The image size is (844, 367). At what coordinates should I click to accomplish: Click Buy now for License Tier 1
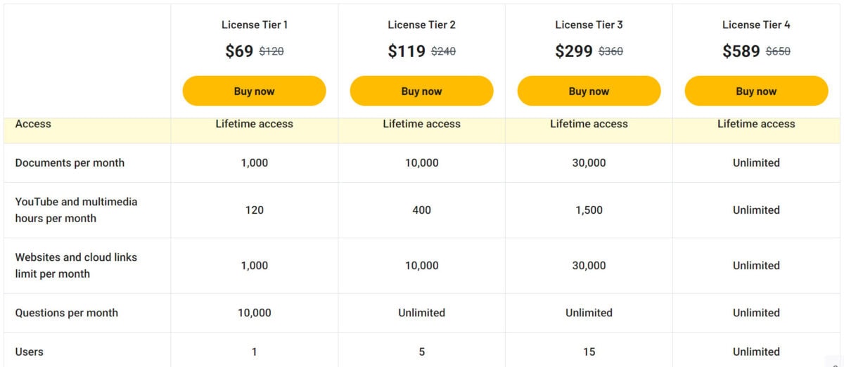pyautogui.click(x=254, y=91)
